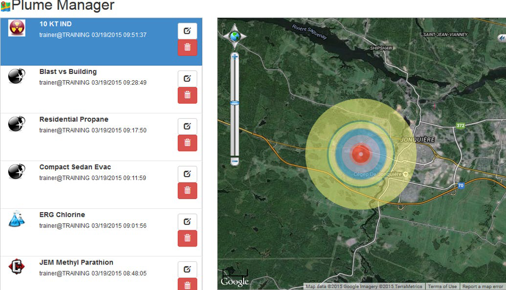Select the Blast vs Building entry title
This screenshot has height=290, width=506.
68,72
